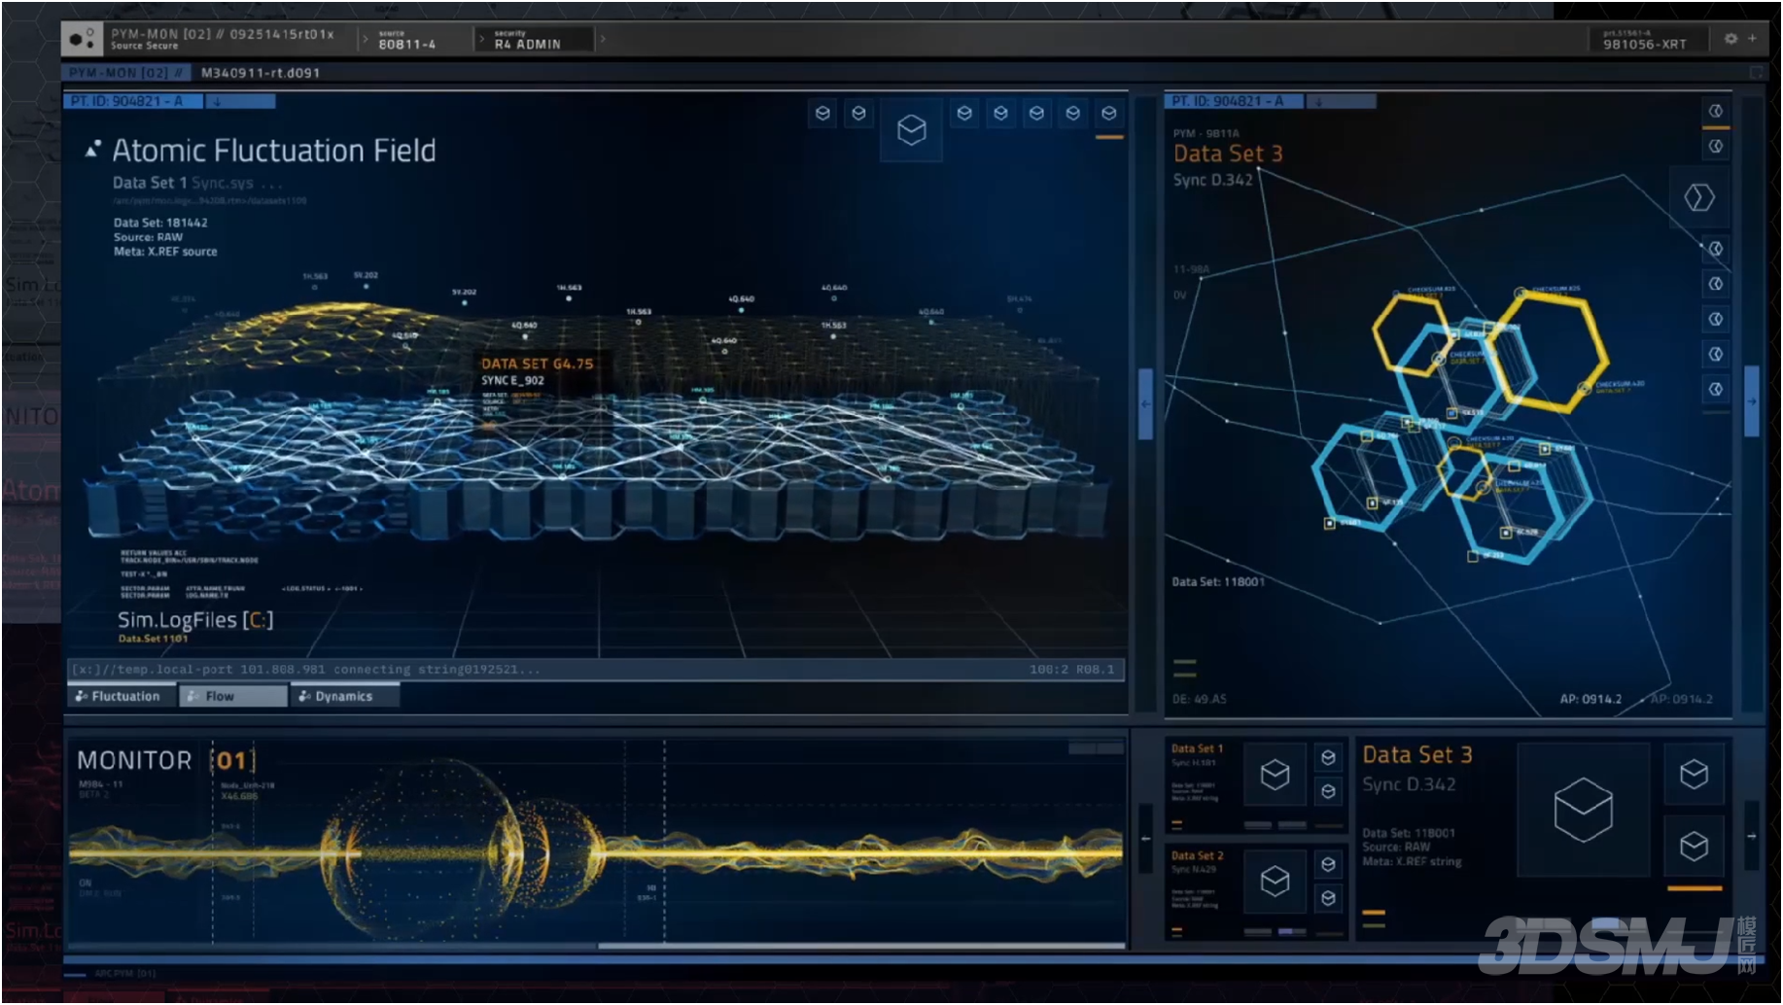Click the bottom sidebar icon in the Data Set 3 panel
Image resolution: width=1783 pixels, height=1005 pixels.
[1716, 389]
